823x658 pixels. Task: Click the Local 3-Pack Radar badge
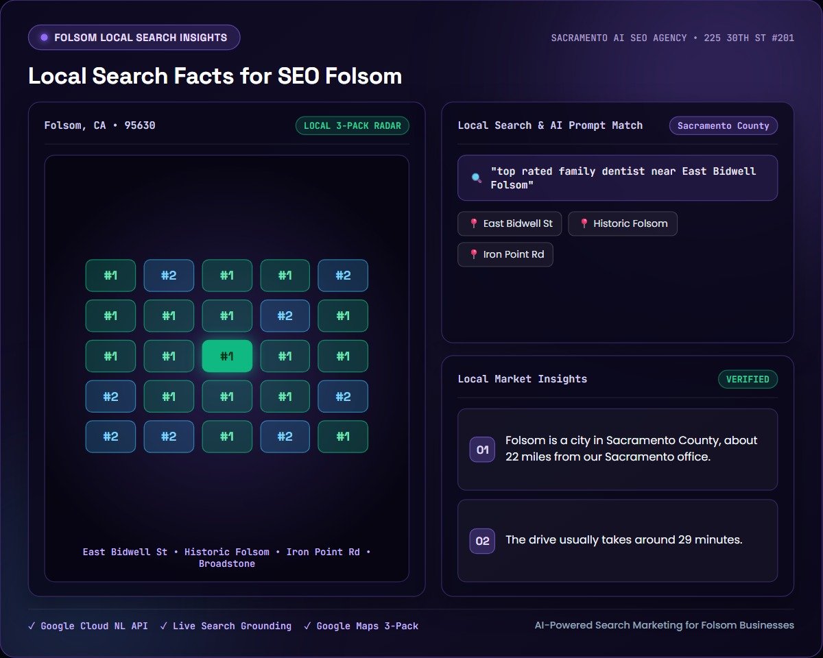(353, 126)
